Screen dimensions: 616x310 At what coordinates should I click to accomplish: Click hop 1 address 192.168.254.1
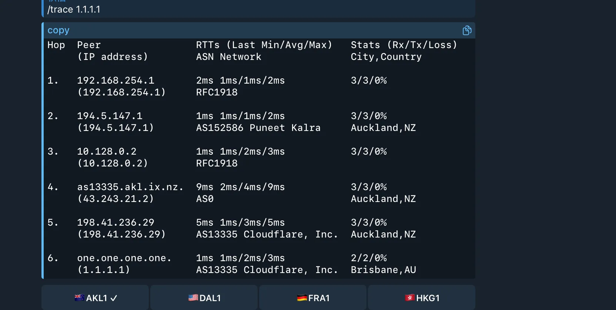coord(115,80)
